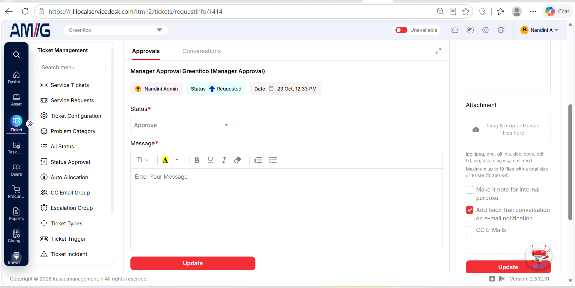Open the Users module

(x=16, y=170)
